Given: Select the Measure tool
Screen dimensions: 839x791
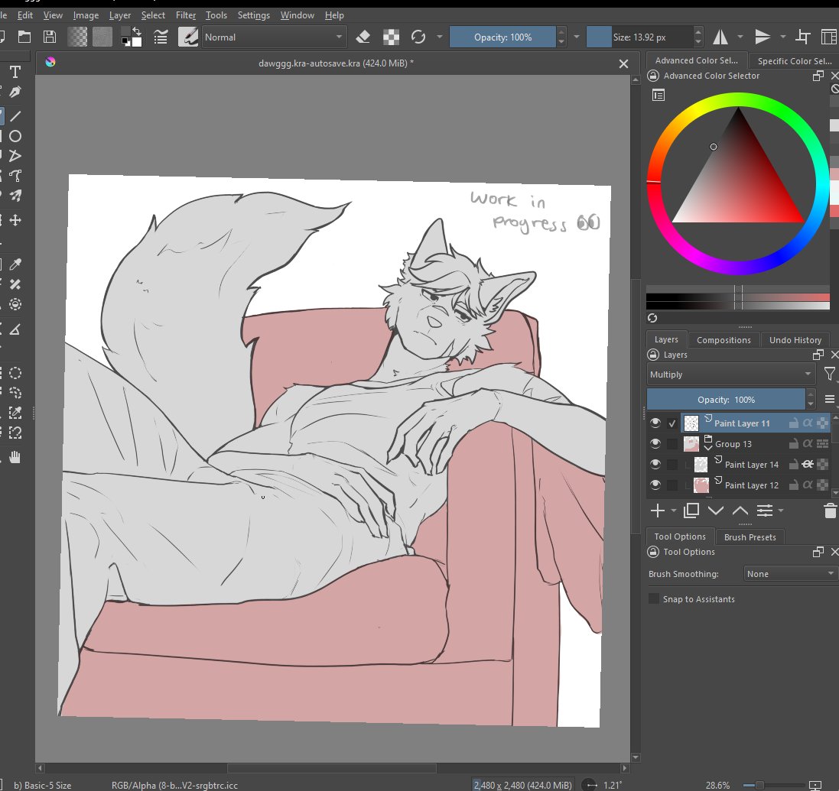Looking at the screenshot, I should point(15,329).
